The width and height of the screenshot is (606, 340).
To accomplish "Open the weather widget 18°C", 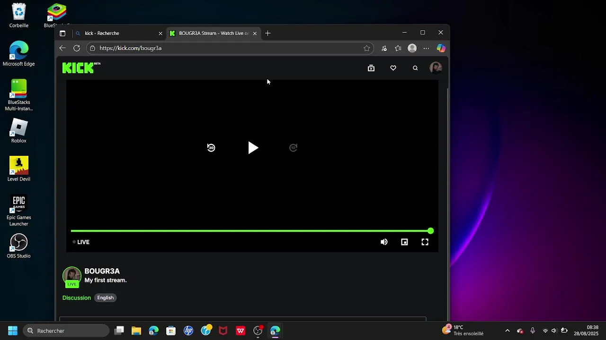I will click(x=463, y=331).
